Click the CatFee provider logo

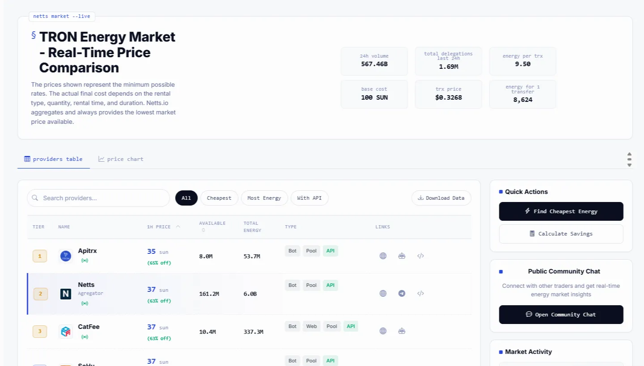(x=66, y=331)
